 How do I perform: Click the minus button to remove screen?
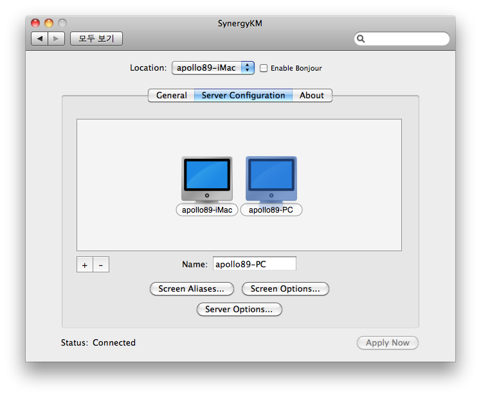[101, 265]
